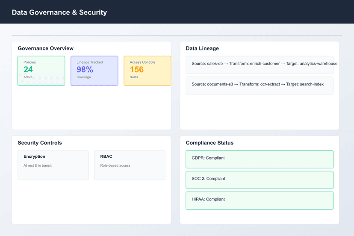
Task: Open the RBAC security control card
Action: pyautogui.click(x=130, y=165)
